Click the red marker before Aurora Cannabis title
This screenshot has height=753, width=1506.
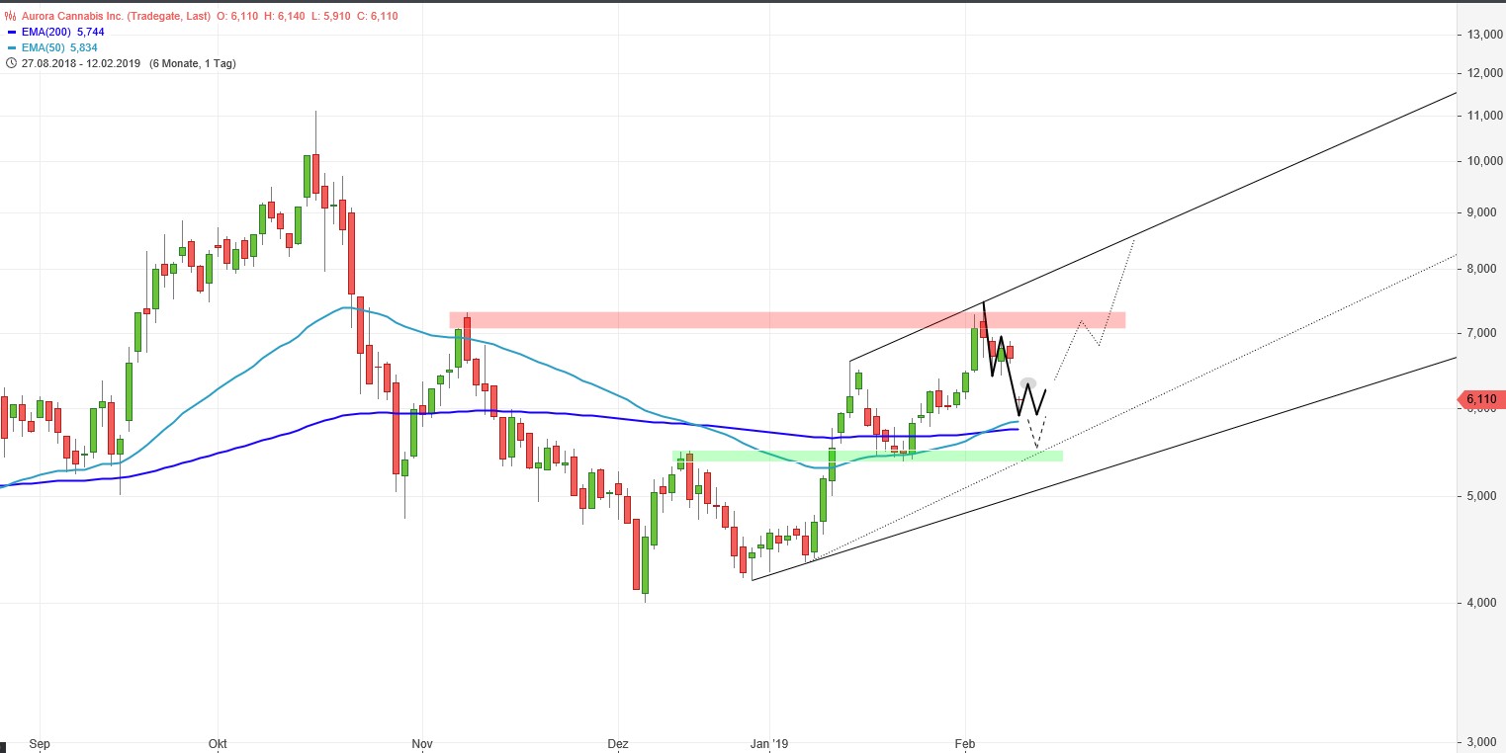(12, 17)
